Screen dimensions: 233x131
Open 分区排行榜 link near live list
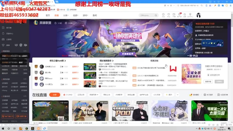point(223,95)
